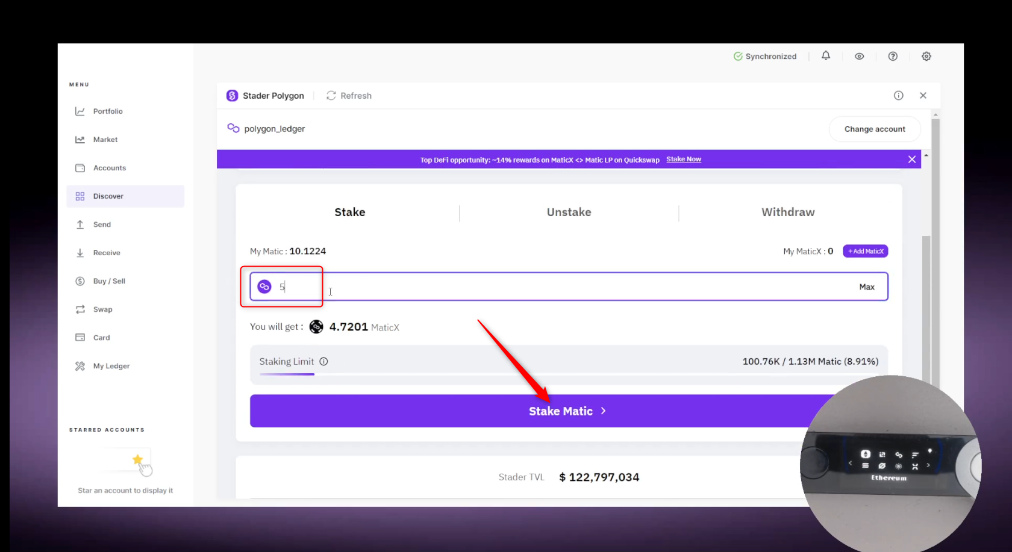The height and width of the screenshot is (552, 1012).
Task: Go to Accounts in sidebar
Action: (x=109, y=168)
